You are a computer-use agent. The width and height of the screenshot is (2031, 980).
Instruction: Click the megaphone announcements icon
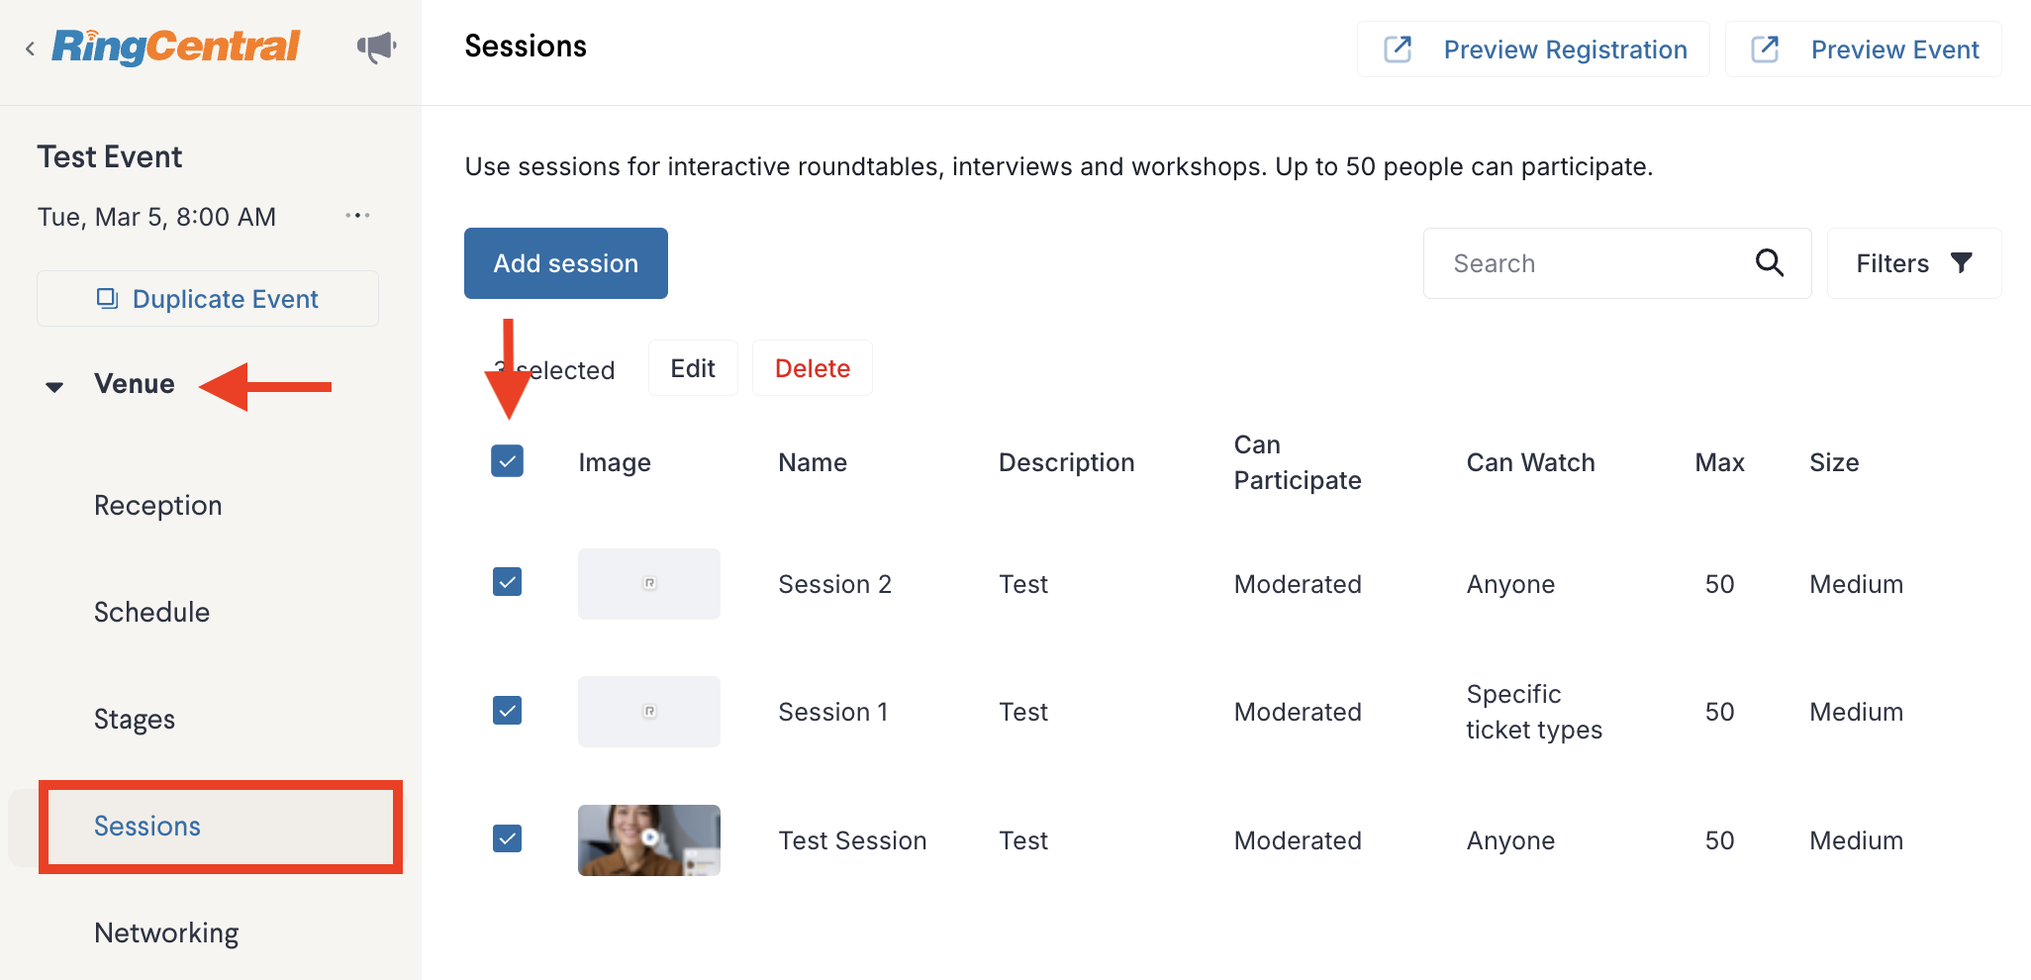pos(376,47)
